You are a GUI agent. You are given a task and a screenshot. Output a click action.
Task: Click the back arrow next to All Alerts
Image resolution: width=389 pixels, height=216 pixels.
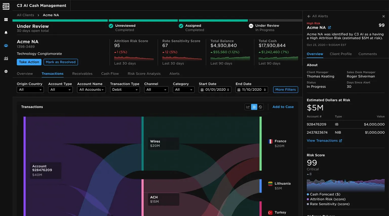(309, 16)
